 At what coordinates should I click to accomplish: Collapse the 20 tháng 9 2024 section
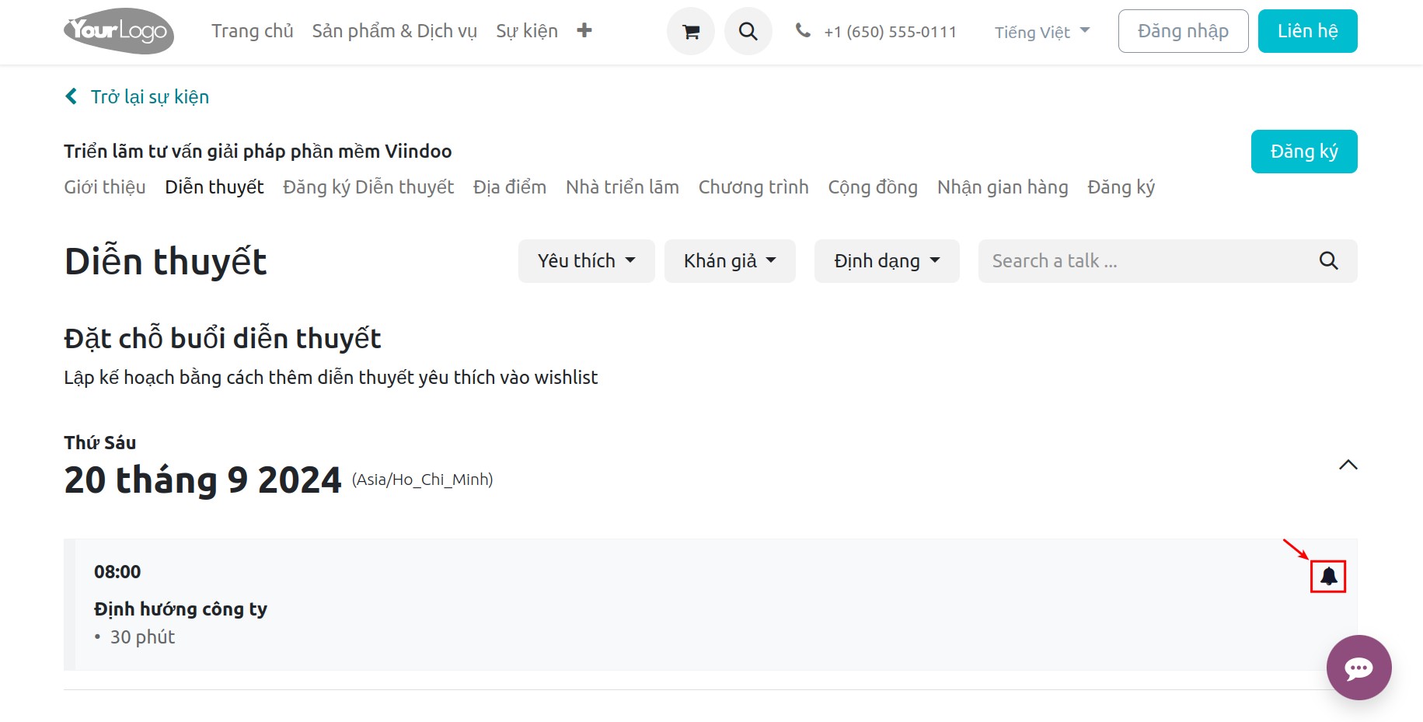click(1348, 465)
